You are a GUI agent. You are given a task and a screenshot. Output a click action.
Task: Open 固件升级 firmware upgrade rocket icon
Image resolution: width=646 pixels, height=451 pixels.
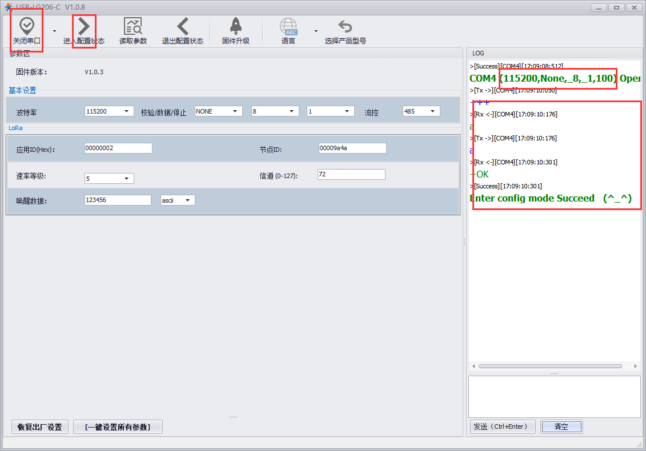pos(236,26)
